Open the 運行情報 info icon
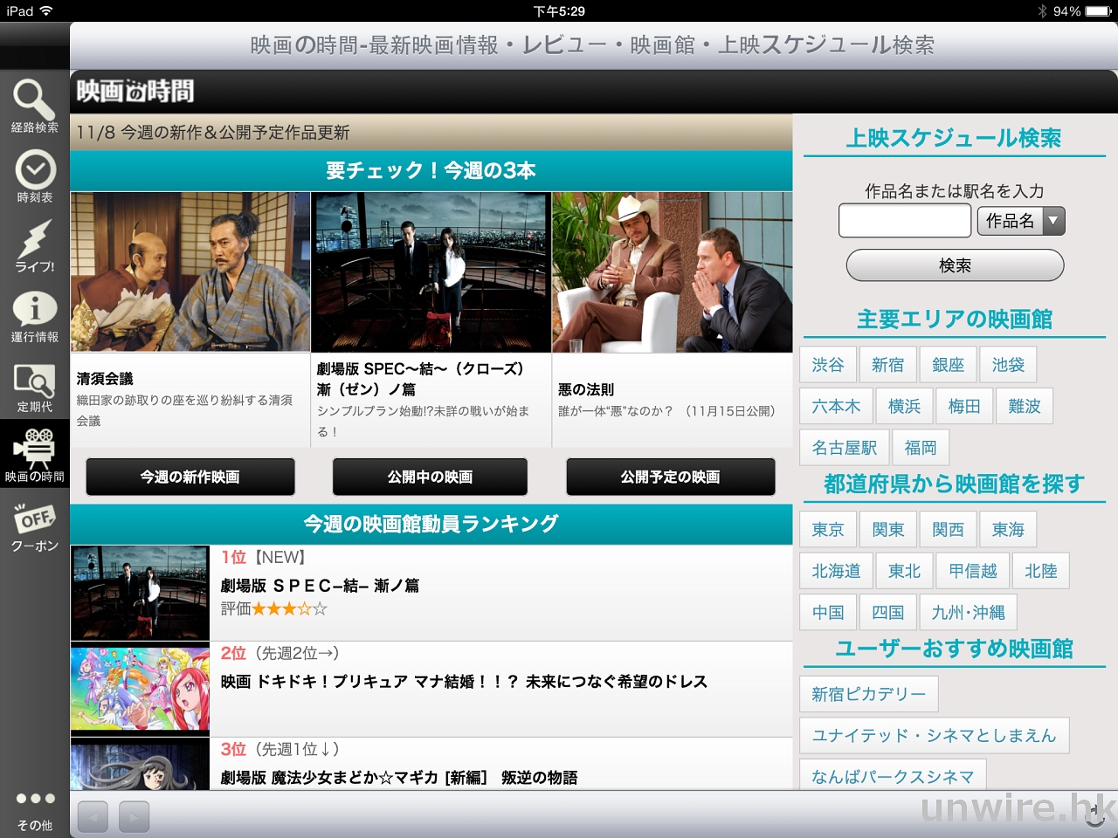Screen dimensions: 1118x838 35,312
